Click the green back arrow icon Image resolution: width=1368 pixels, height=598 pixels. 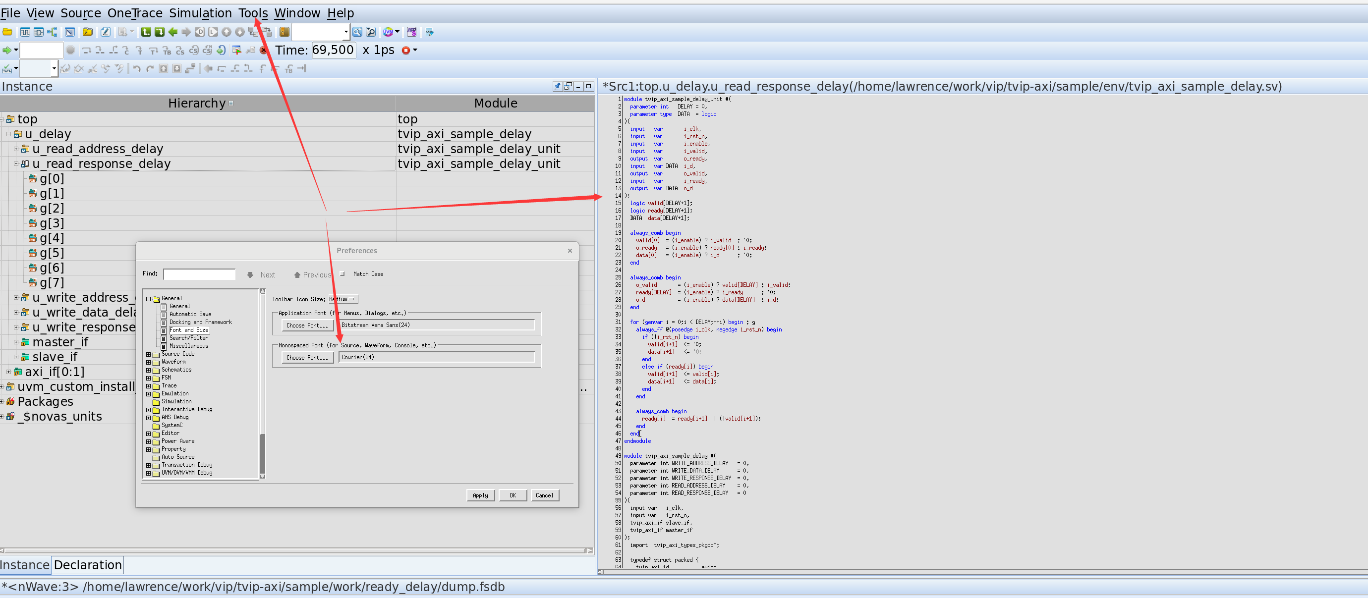pyautogui.click(x=172, y=32)
